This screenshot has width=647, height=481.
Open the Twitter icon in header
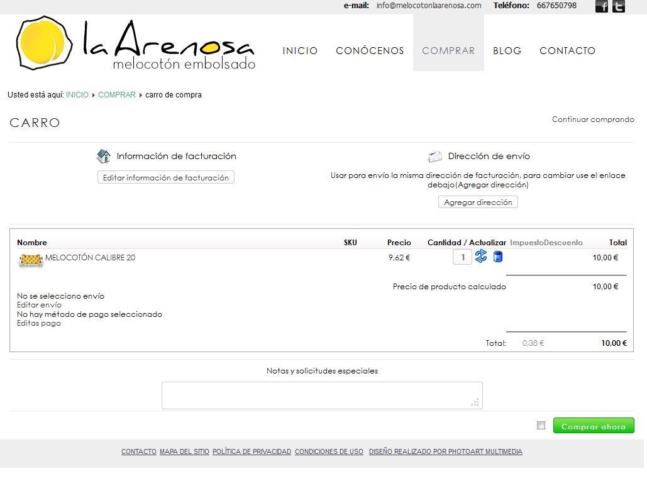tap(618, 6)
